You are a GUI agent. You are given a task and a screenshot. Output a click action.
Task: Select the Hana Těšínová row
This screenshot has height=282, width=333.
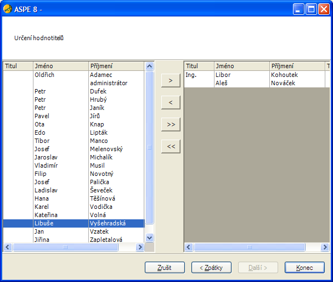pos(74,198)
